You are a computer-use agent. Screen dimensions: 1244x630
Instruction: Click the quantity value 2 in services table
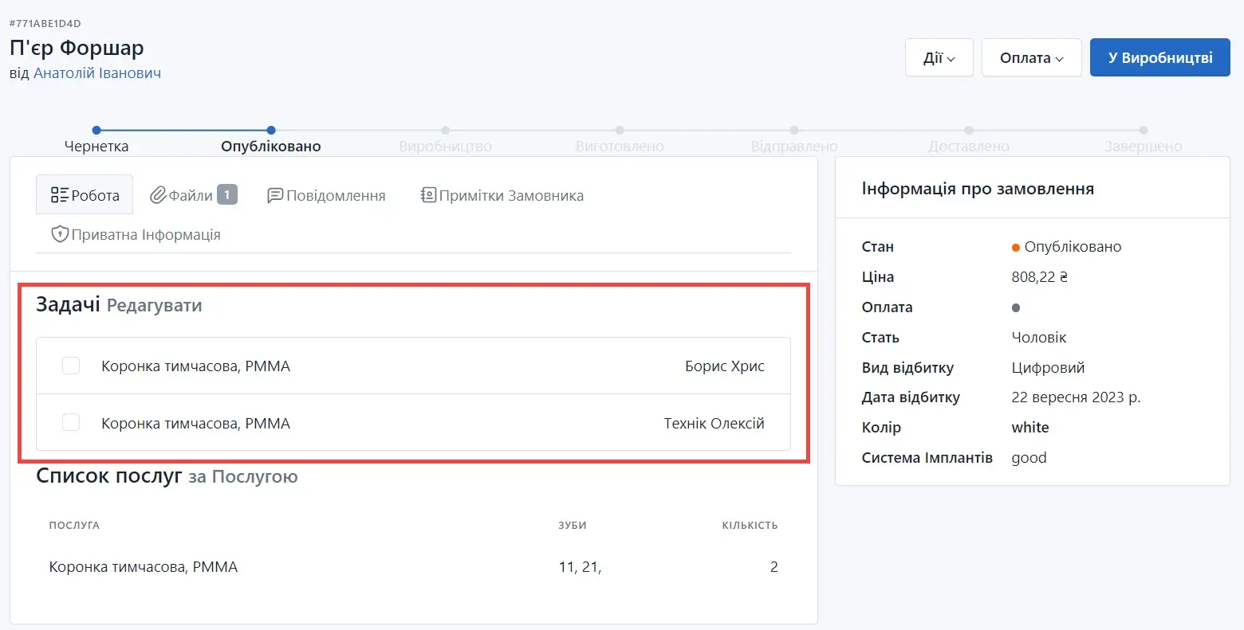tap(774, 567)
